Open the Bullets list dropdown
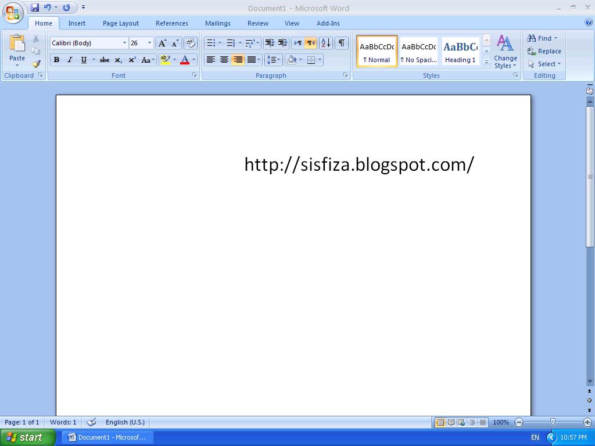This screenshot has width=595, height=446. click(x=220, y=43)
